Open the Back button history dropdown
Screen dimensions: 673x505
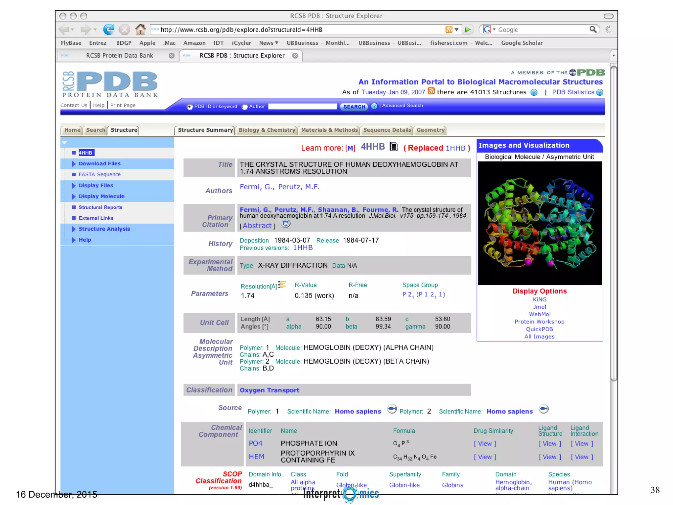click(72, 30)
